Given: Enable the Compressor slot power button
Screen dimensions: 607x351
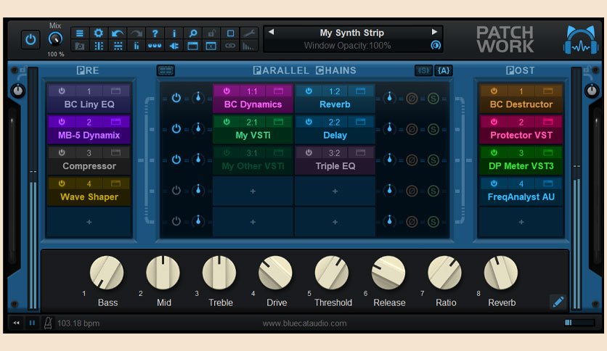Looking at the screenshot, I should 62,153.
